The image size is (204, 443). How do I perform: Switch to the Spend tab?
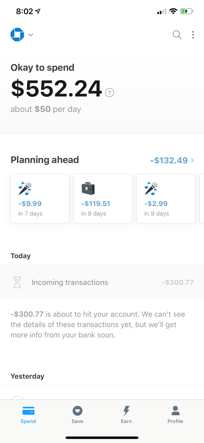pyautogui.click(x=28, y=415)
